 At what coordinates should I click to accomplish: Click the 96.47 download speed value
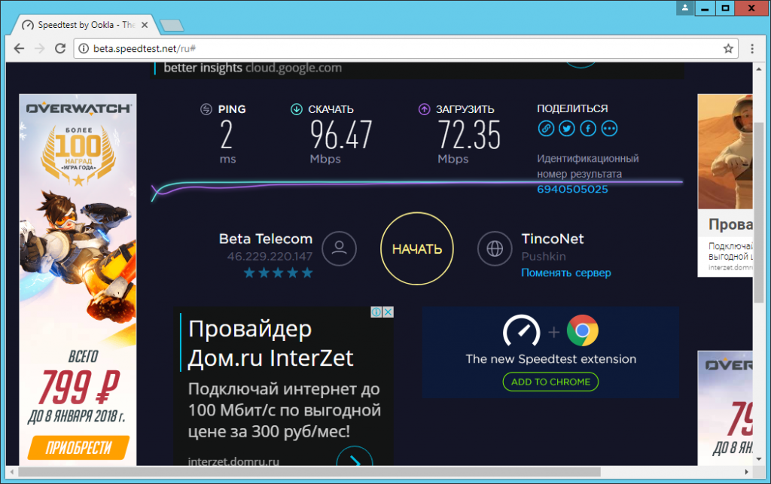pos(341,135)
